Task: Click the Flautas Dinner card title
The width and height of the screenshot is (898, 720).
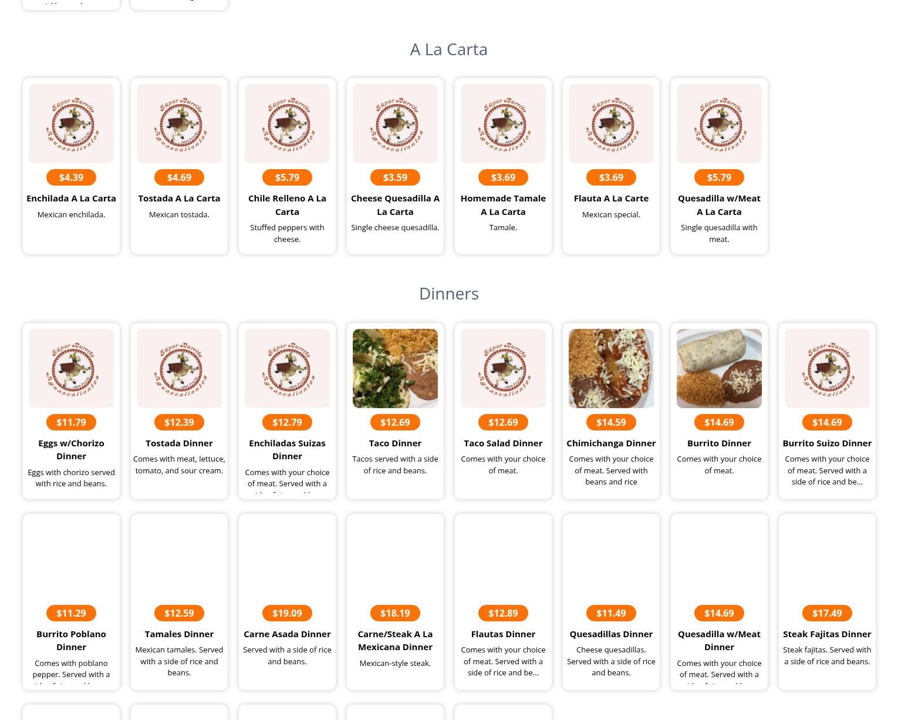Action: pyautogui.click(x=503, y=634)
